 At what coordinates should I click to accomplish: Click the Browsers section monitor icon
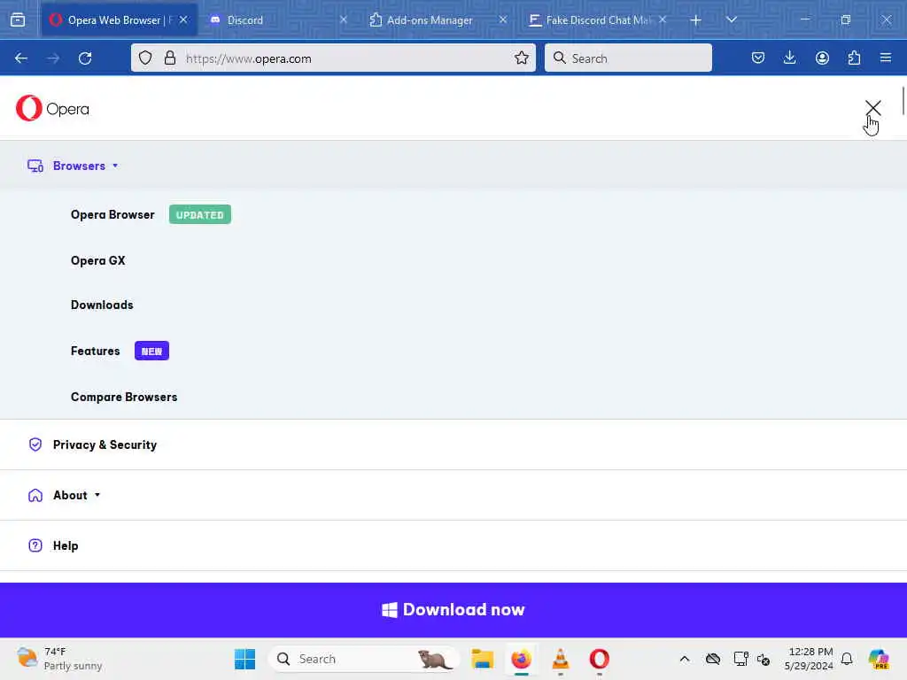pyautogui.click(x=35, y=166)
